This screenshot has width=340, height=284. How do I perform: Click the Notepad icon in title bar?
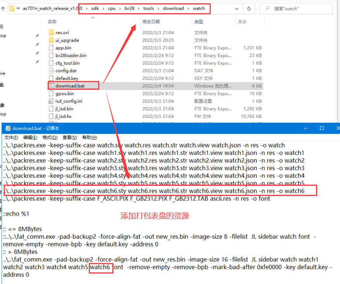pos(8,128)
